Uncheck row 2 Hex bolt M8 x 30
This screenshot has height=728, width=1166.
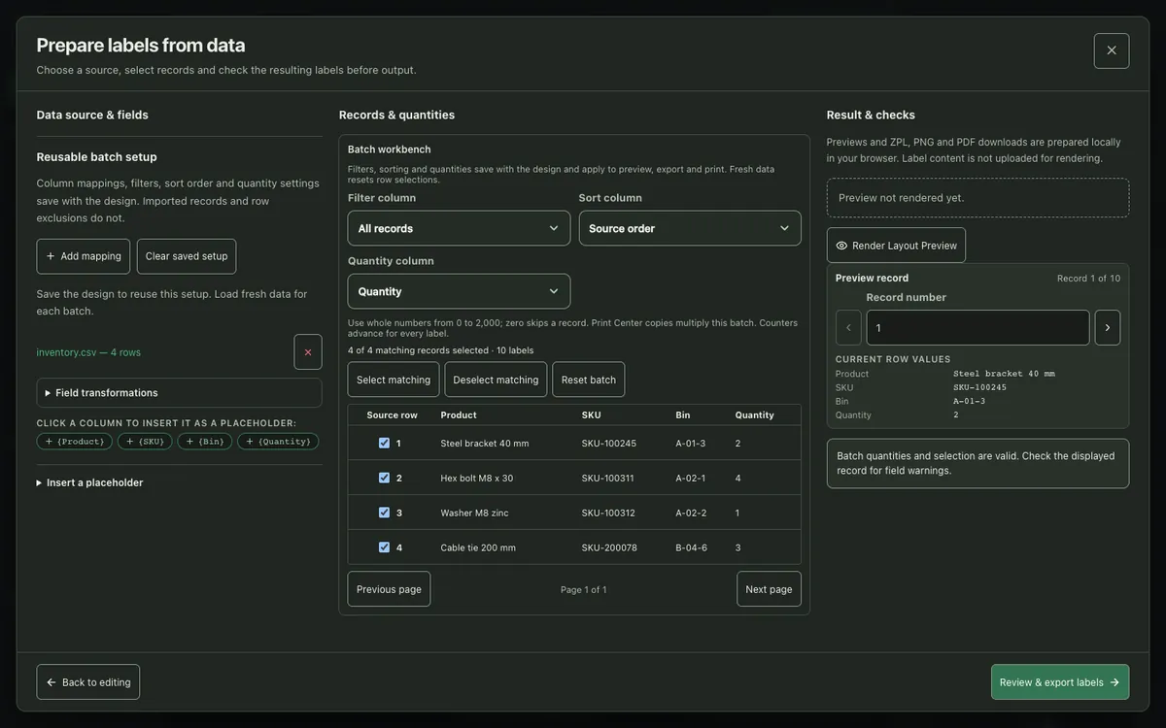pyautogui.click(x=384, y=478)
